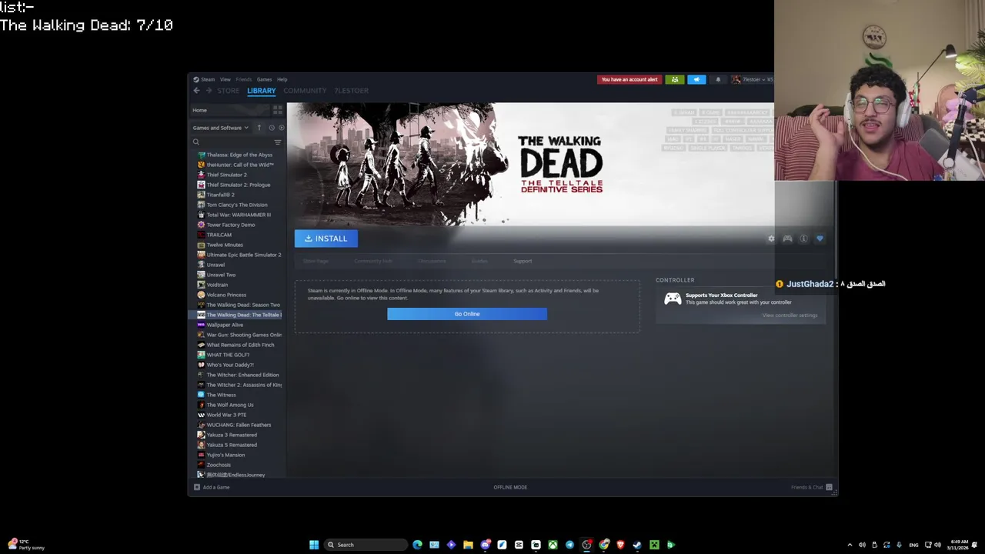Switch to STORE tab
Screen dimensions: 985x554
[x=228, y=91]
